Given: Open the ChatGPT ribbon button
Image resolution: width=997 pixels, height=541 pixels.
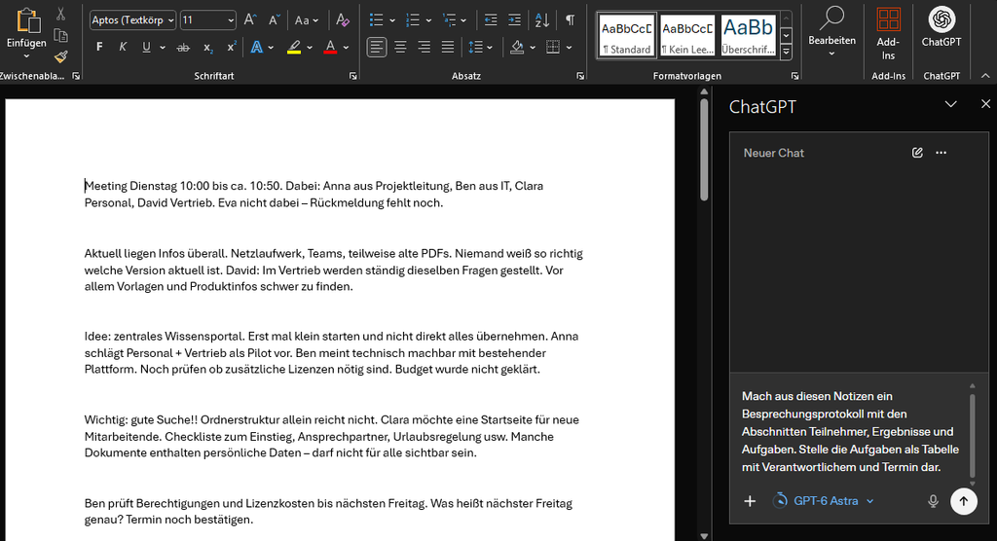Looking at the screenshot, I should pyautogui.click(x=942, y=28).
